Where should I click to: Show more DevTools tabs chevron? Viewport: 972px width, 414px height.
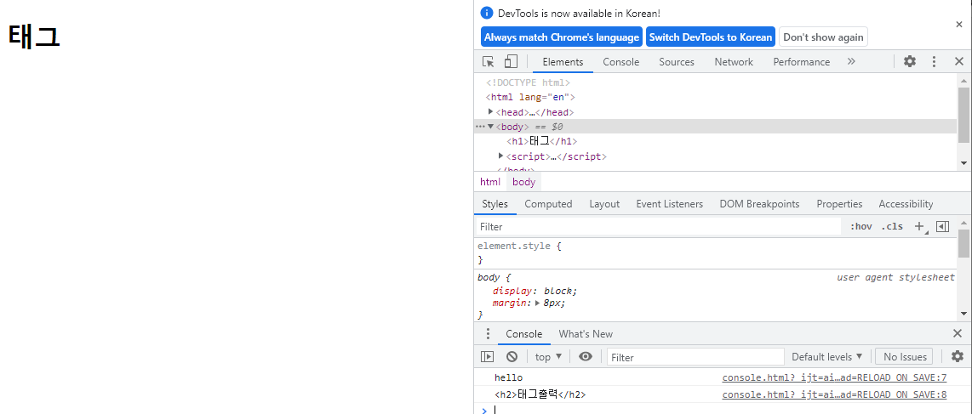coord(851,61)
